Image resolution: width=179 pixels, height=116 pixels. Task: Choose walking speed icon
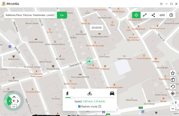point(67,93)
